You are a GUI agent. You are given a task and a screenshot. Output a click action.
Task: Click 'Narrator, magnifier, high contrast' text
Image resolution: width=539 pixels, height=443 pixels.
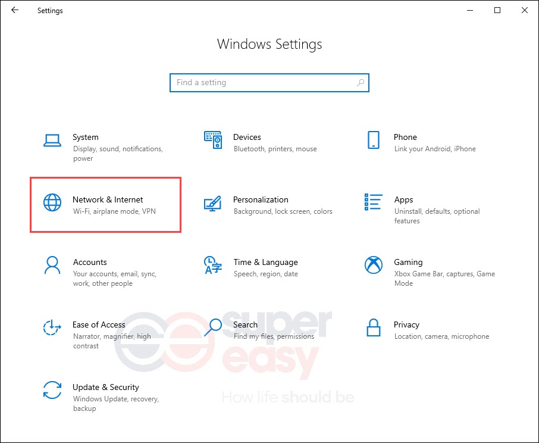point(112,341)
